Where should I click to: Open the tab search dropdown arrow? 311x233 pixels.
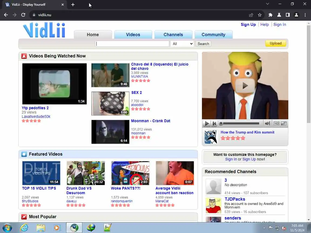point(267,4)
